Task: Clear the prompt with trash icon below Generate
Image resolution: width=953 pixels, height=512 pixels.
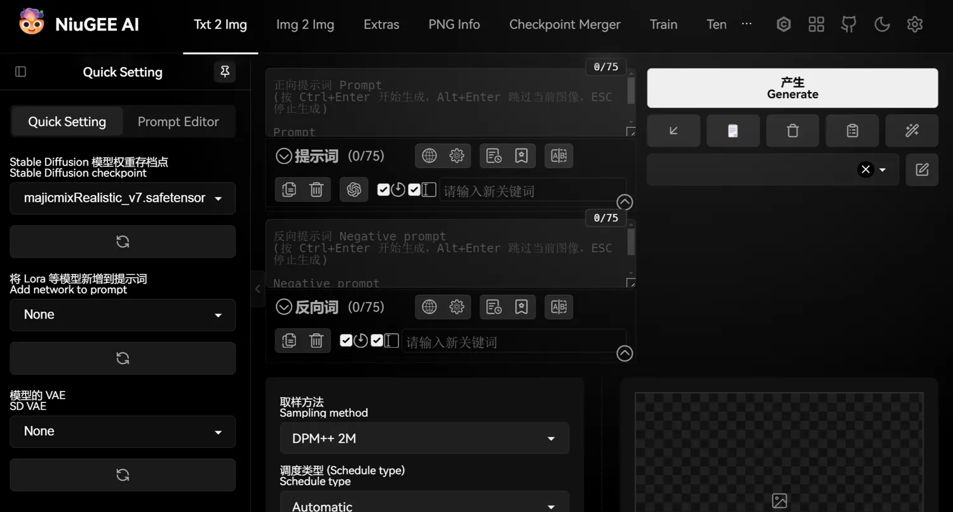Action: (x=793, y=131)
